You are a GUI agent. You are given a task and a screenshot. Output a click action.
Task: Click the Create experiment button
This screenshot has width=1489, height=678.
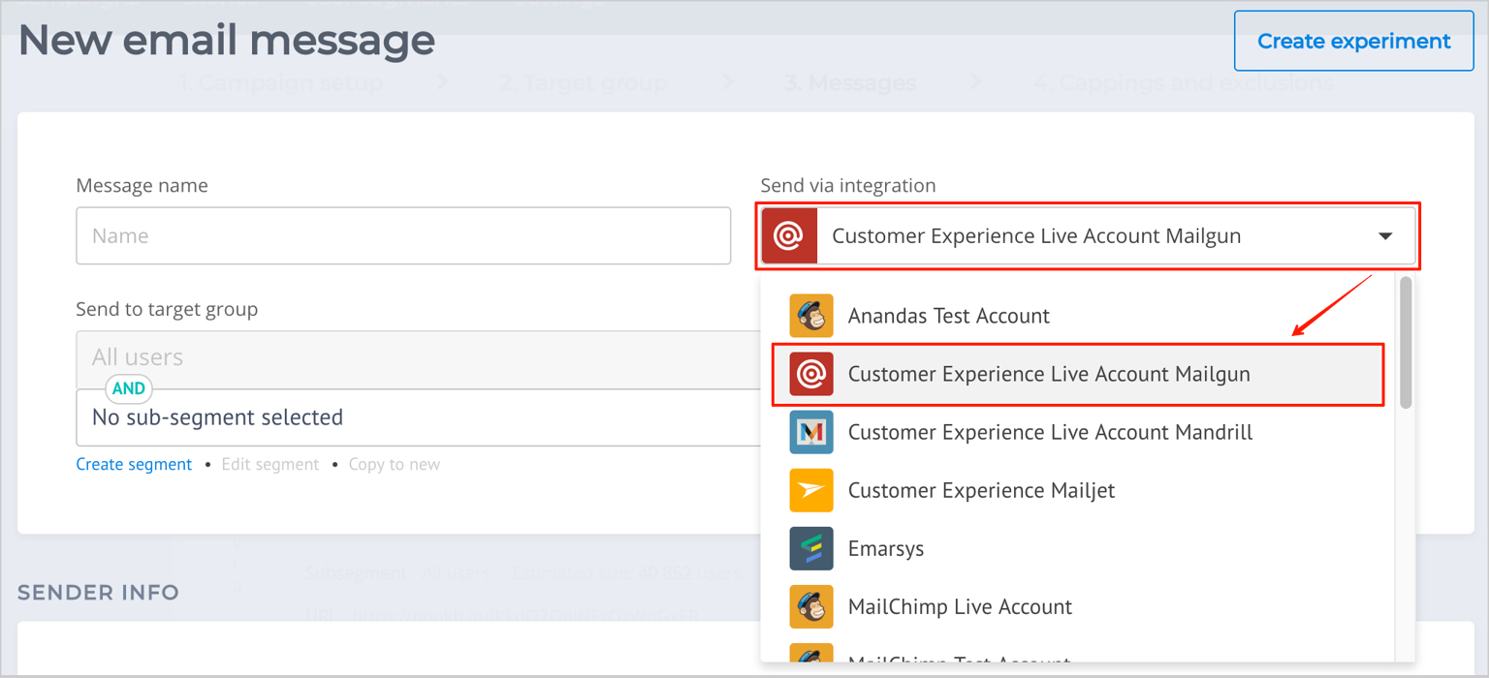tap(1353, 41)
